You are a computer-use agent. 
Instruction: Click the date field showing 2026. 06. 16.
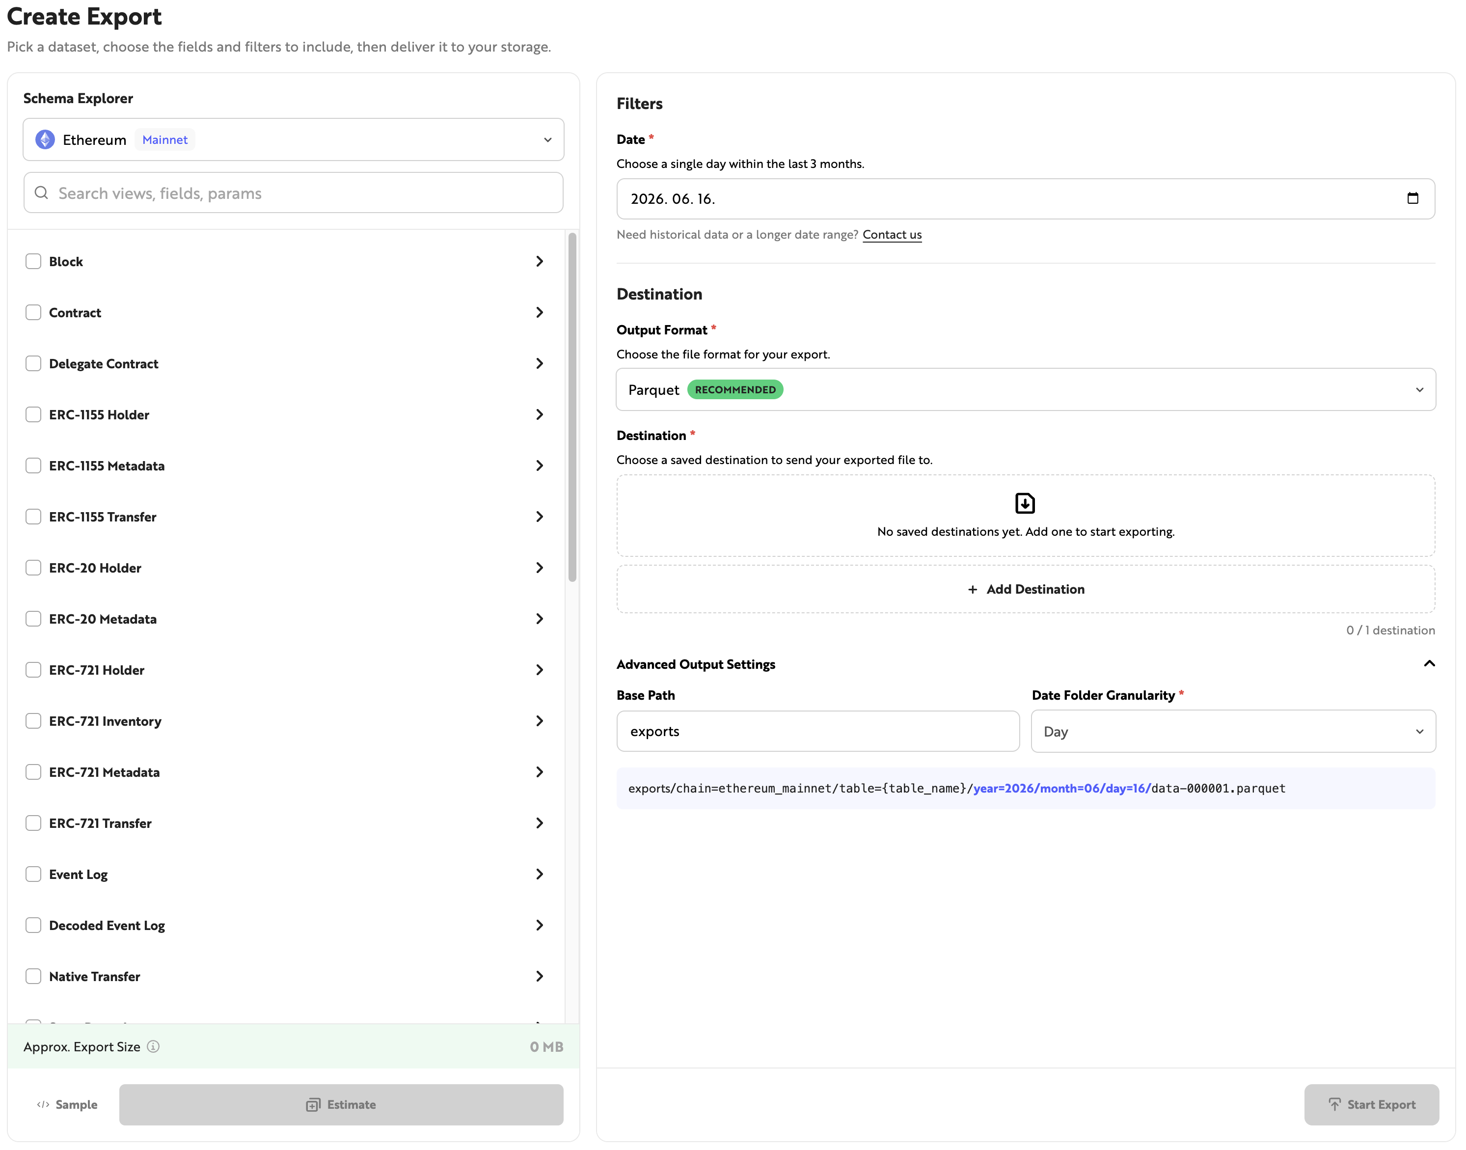point(1026,199)
